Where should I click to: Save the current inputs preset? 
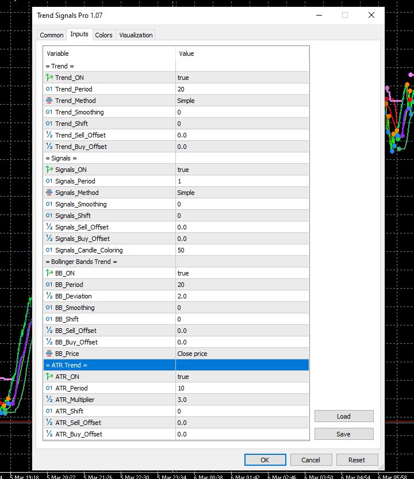tap(344, 434)
